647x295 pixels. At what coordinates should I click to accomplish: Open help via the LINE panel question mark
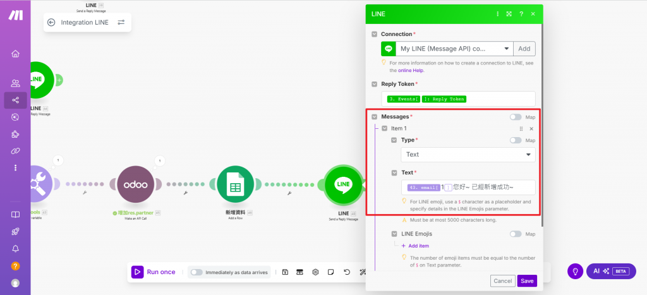(x=521, y=14)
